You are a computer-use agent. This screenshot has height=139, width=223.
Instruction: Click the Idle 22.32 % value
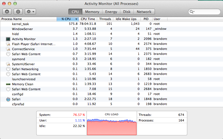click(x=79, y=126)
